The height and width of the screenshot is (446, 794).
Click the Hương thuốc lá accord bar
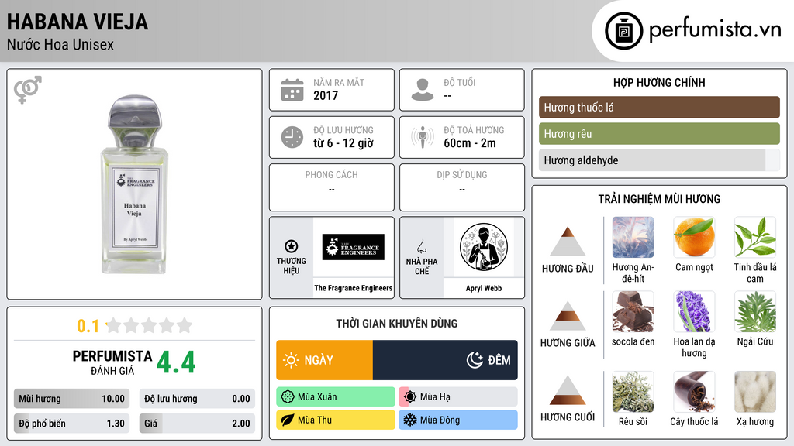(659, 107)
